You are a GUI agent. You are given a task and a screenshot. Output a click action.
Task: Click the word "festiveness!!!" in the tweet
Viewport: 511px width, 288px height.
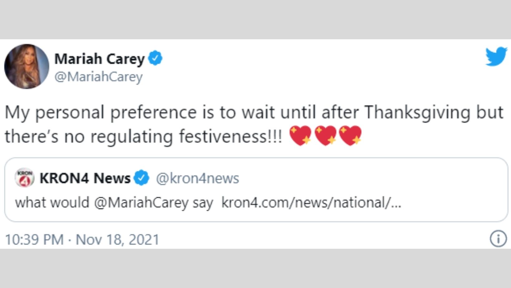[x=231, y=137]
